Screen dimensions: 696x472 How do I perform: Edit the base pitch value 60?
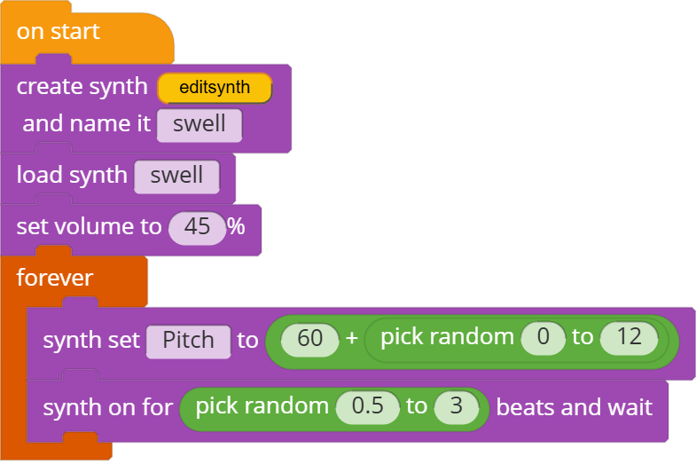(x=309, y=339)
